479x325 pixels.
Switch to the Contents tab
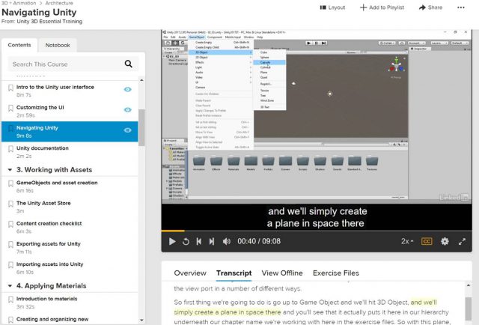pyautogui.click(x=19, y=45)
